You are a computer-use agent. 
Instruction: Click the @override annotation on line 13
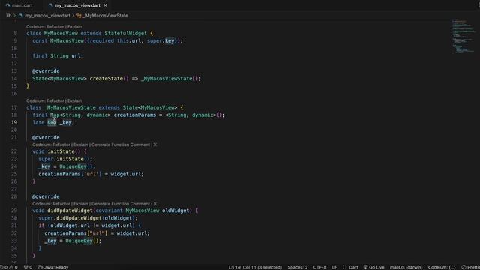coord(46,71)
